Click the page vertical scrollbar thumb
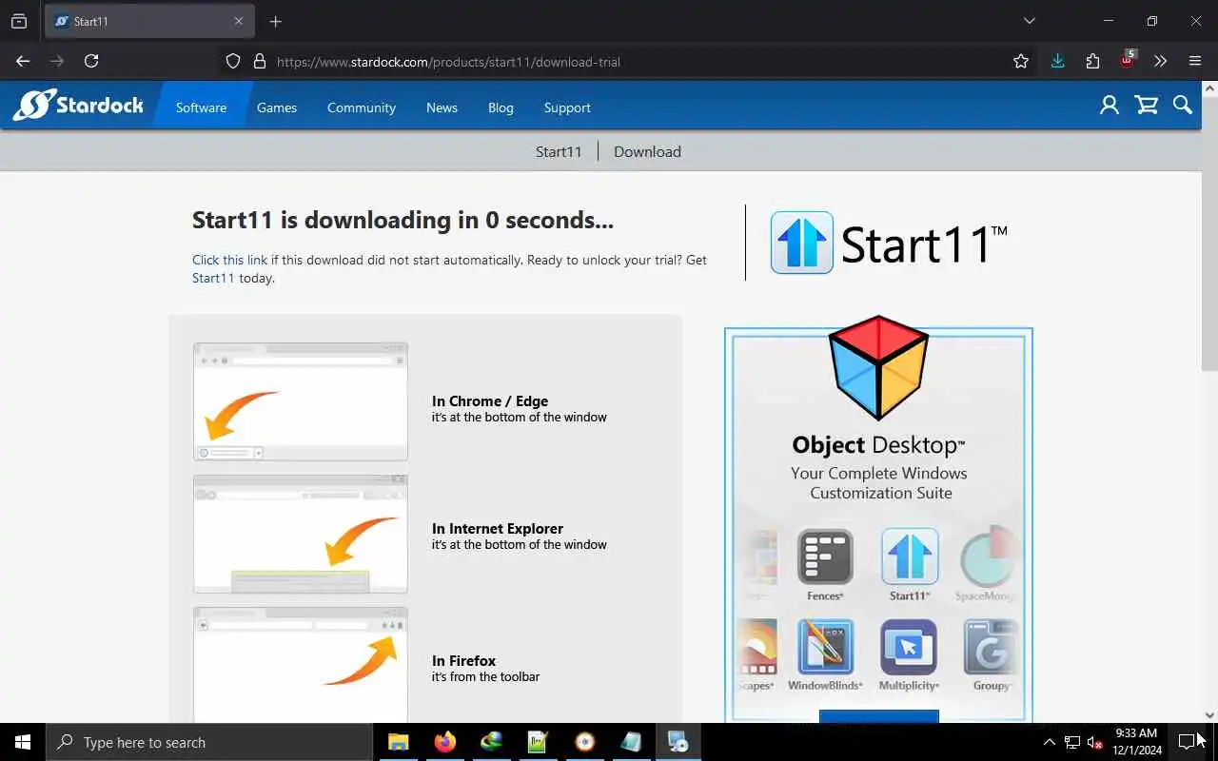 pos(1209,233)
